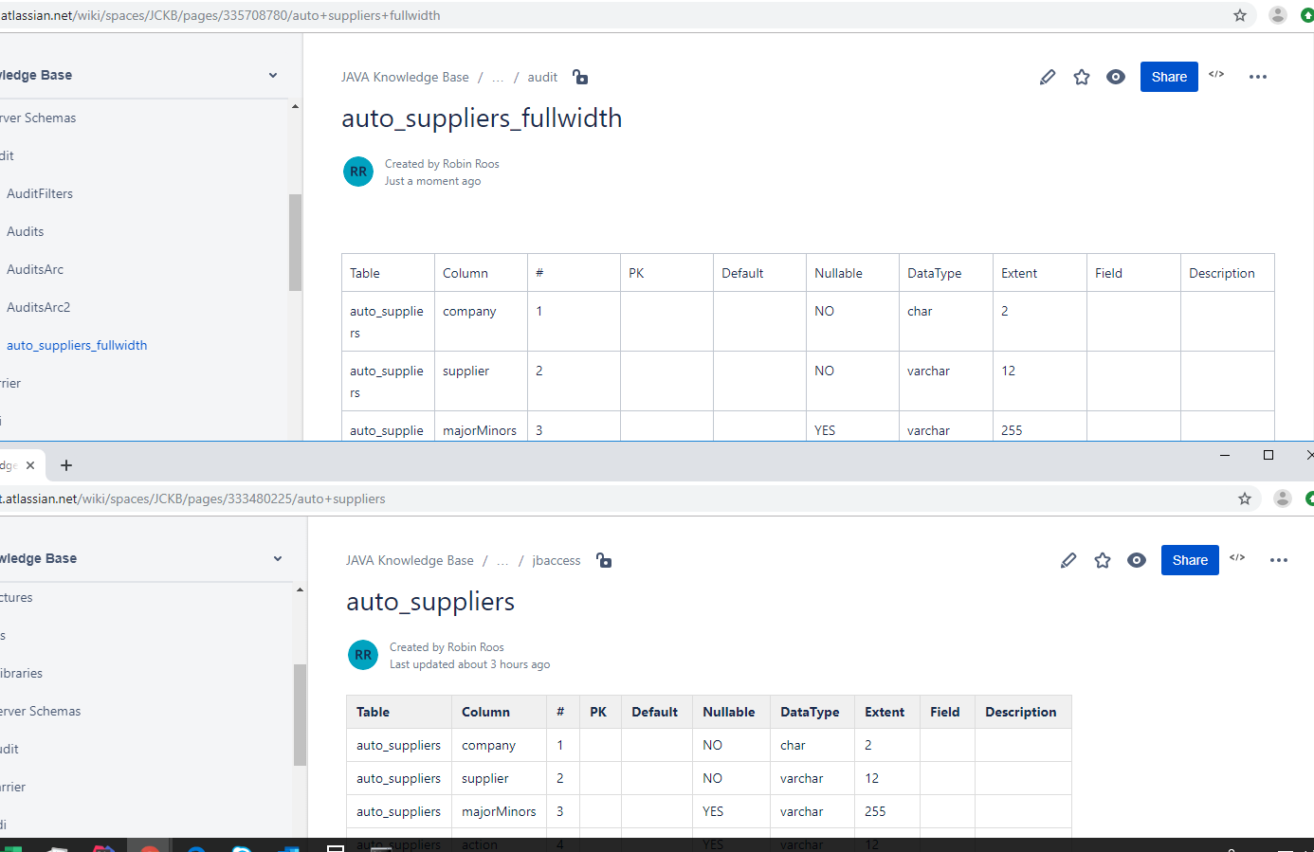Open page restrictions lock beside jbaccess breadcrumb
Image resolution: width=1314 pixels, height=852 pixels.
pyautogui.click(x=604, y=560)
